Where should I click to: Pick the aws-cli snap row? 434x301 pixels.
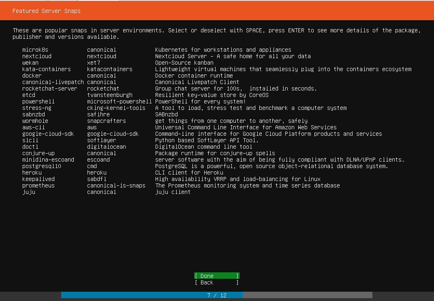pyautogui.click(x=180, y=127)
